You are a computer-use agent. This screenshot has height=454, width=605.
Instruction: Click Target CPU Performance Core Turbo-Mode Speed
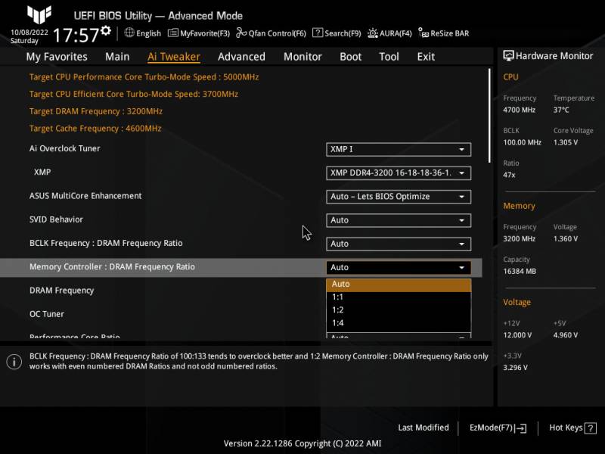click(x=144, y=77)
